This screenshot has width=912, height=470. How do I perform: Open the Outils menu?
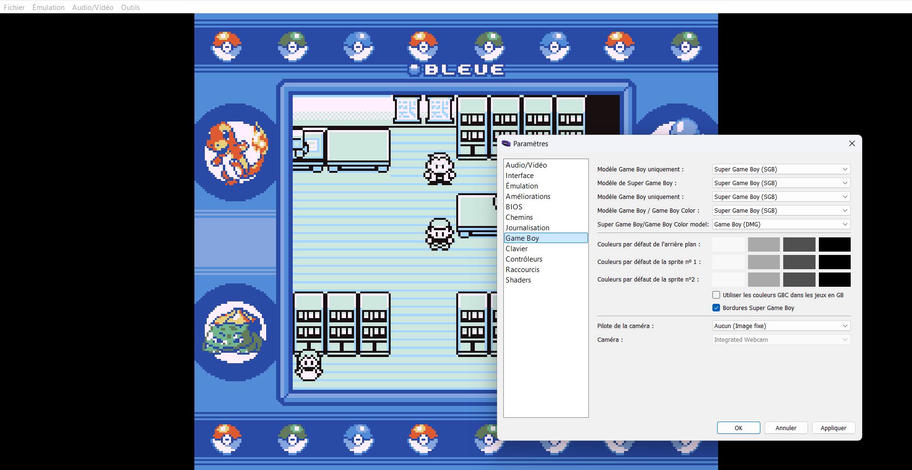click(x=130, y=7)
